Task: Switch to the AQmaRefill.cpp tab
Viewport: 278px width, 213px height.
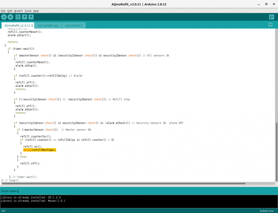Action: [48, 25]
